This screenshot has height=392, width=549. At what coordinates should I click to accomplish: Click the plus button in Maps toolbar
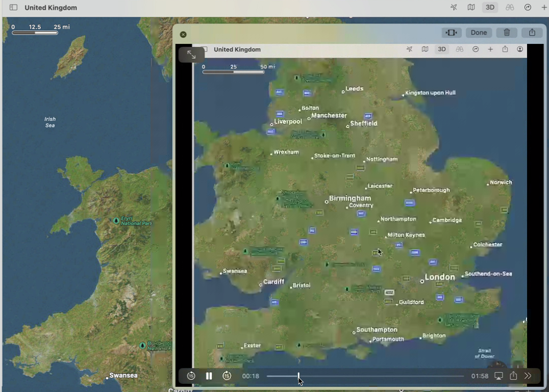click(x=544, y=8)
